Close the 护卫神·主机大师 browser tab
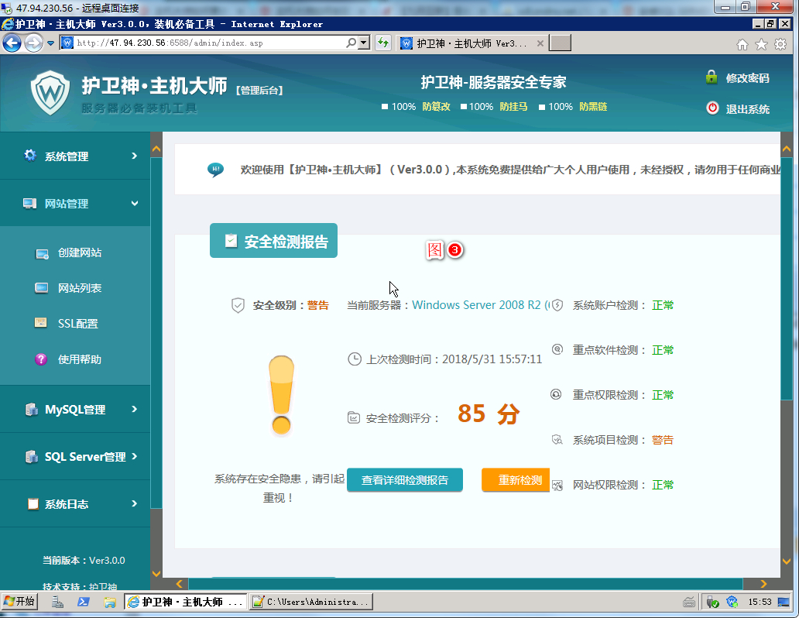Viewport: 799px width, 618px height. point(540,43)
